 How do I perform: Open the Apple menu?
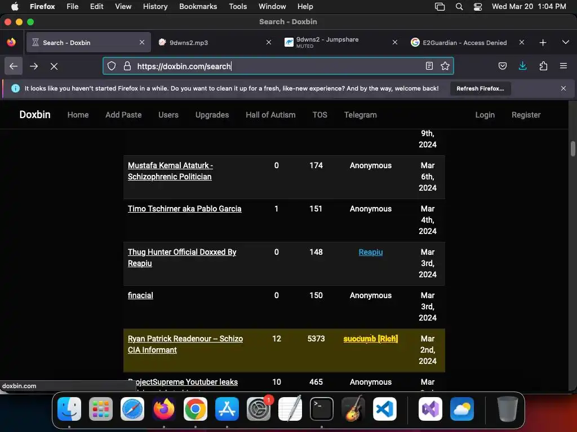(x=15, y=7)
